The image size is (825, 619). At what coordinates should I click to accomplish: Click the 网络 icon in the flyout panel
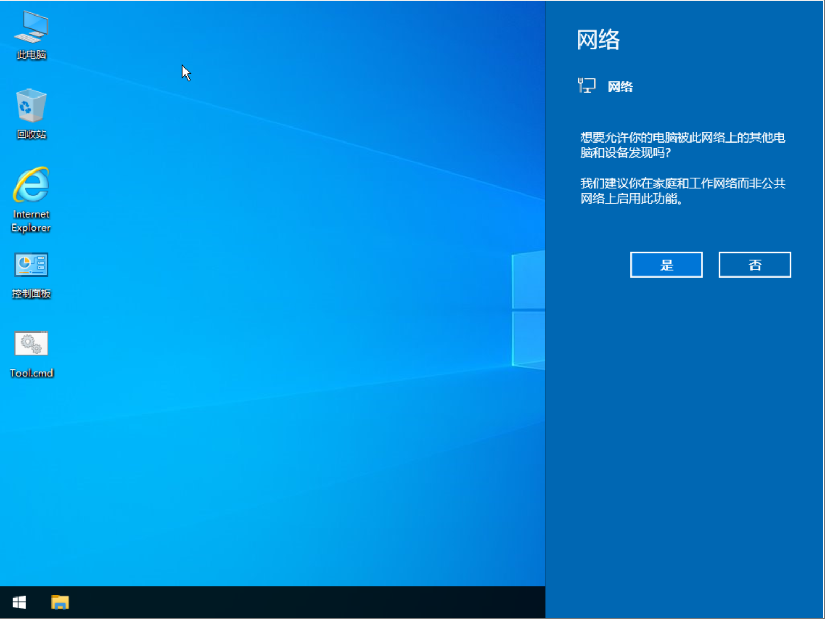(586, 85)
